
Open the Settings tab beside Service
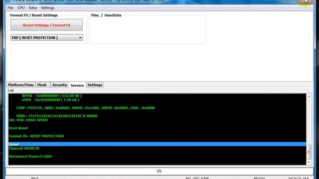pos(95,85)
